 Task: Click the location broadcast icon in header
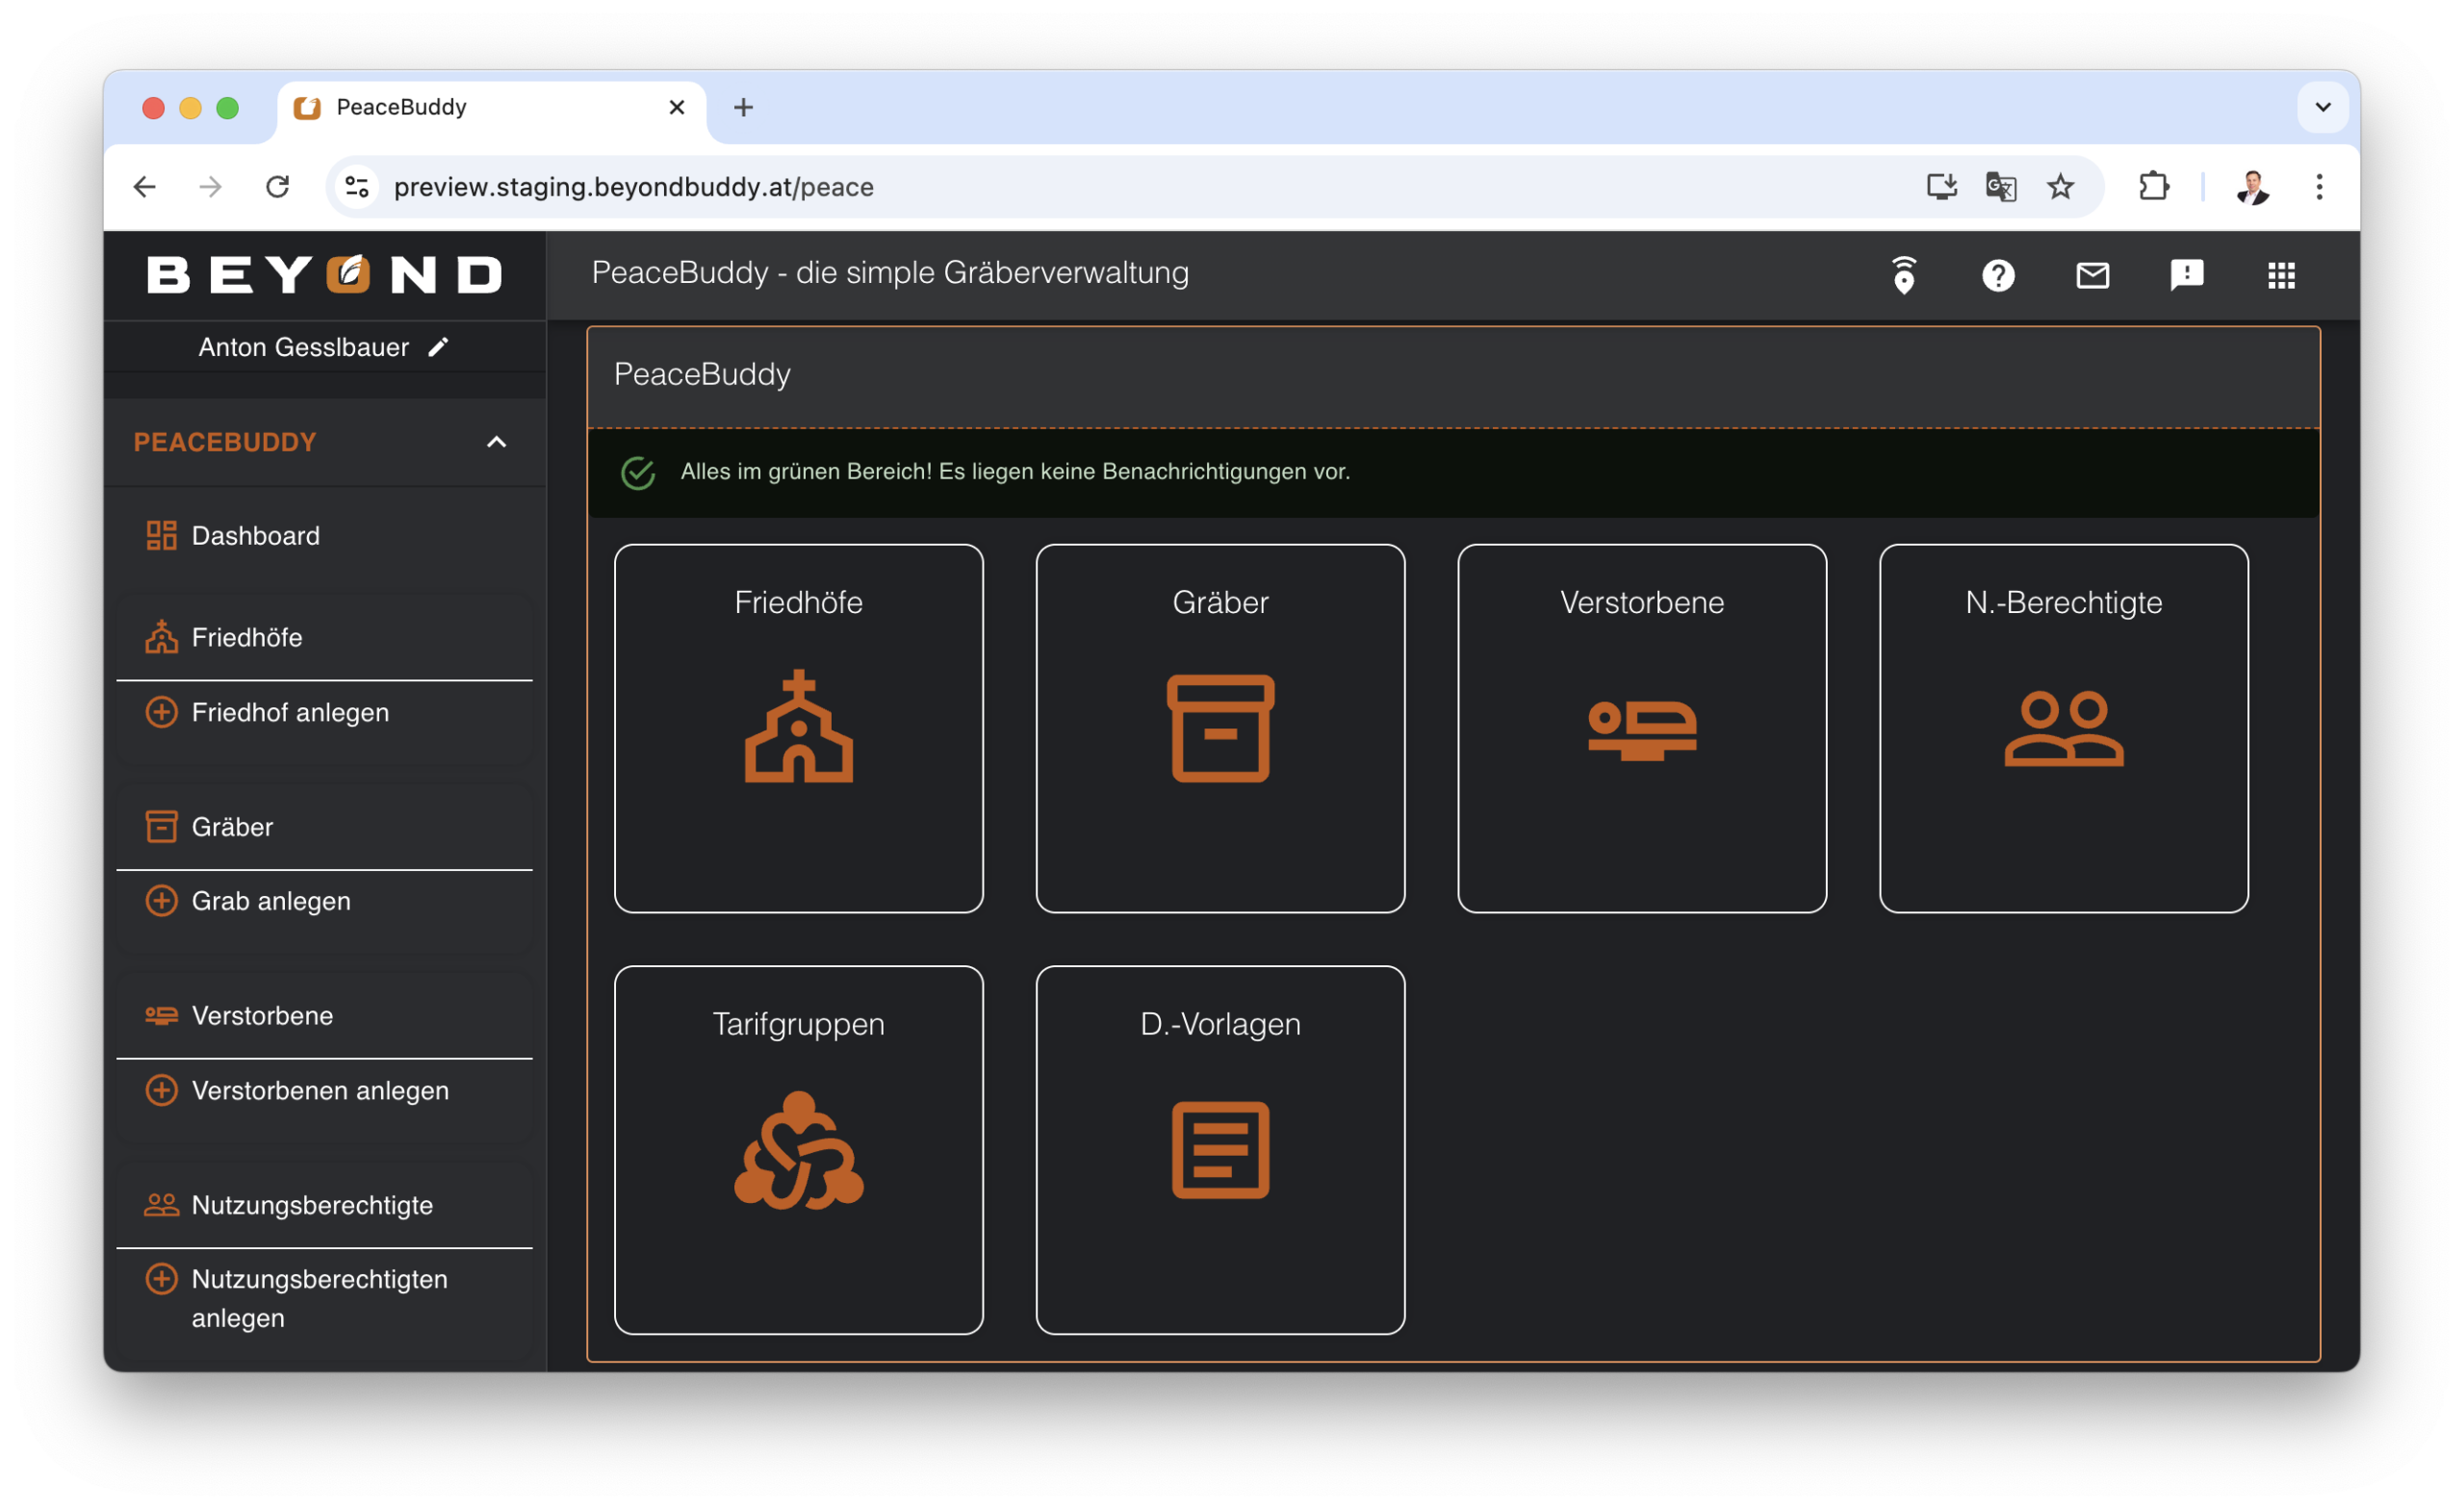tap(1903, 275)
